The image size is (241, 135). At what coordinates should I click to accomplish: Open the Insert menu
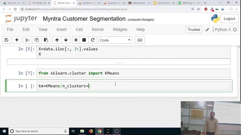(61, 30)
